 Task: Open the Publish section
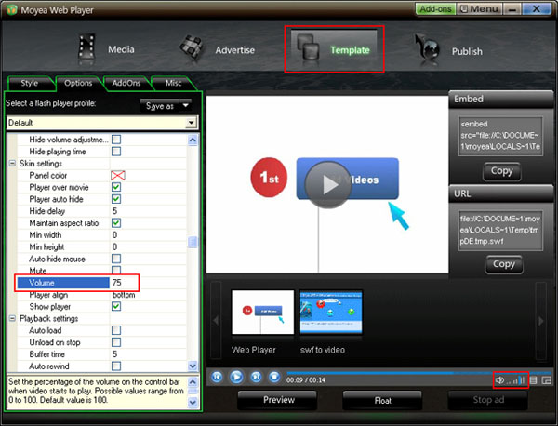[x=448, y=50]
